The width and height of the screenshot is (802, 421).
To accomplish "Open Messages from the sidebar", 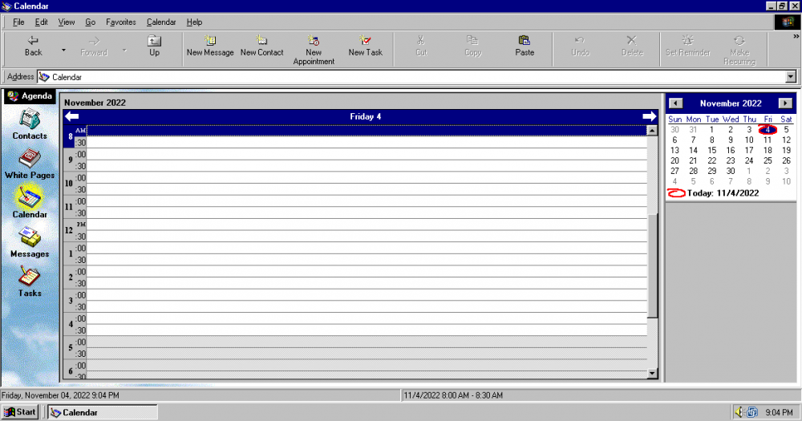I will (x=30, y=242).
